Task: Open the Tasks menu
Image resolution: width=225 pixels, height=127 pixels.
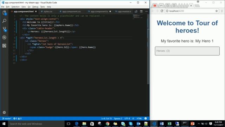Action: (43, 7)
